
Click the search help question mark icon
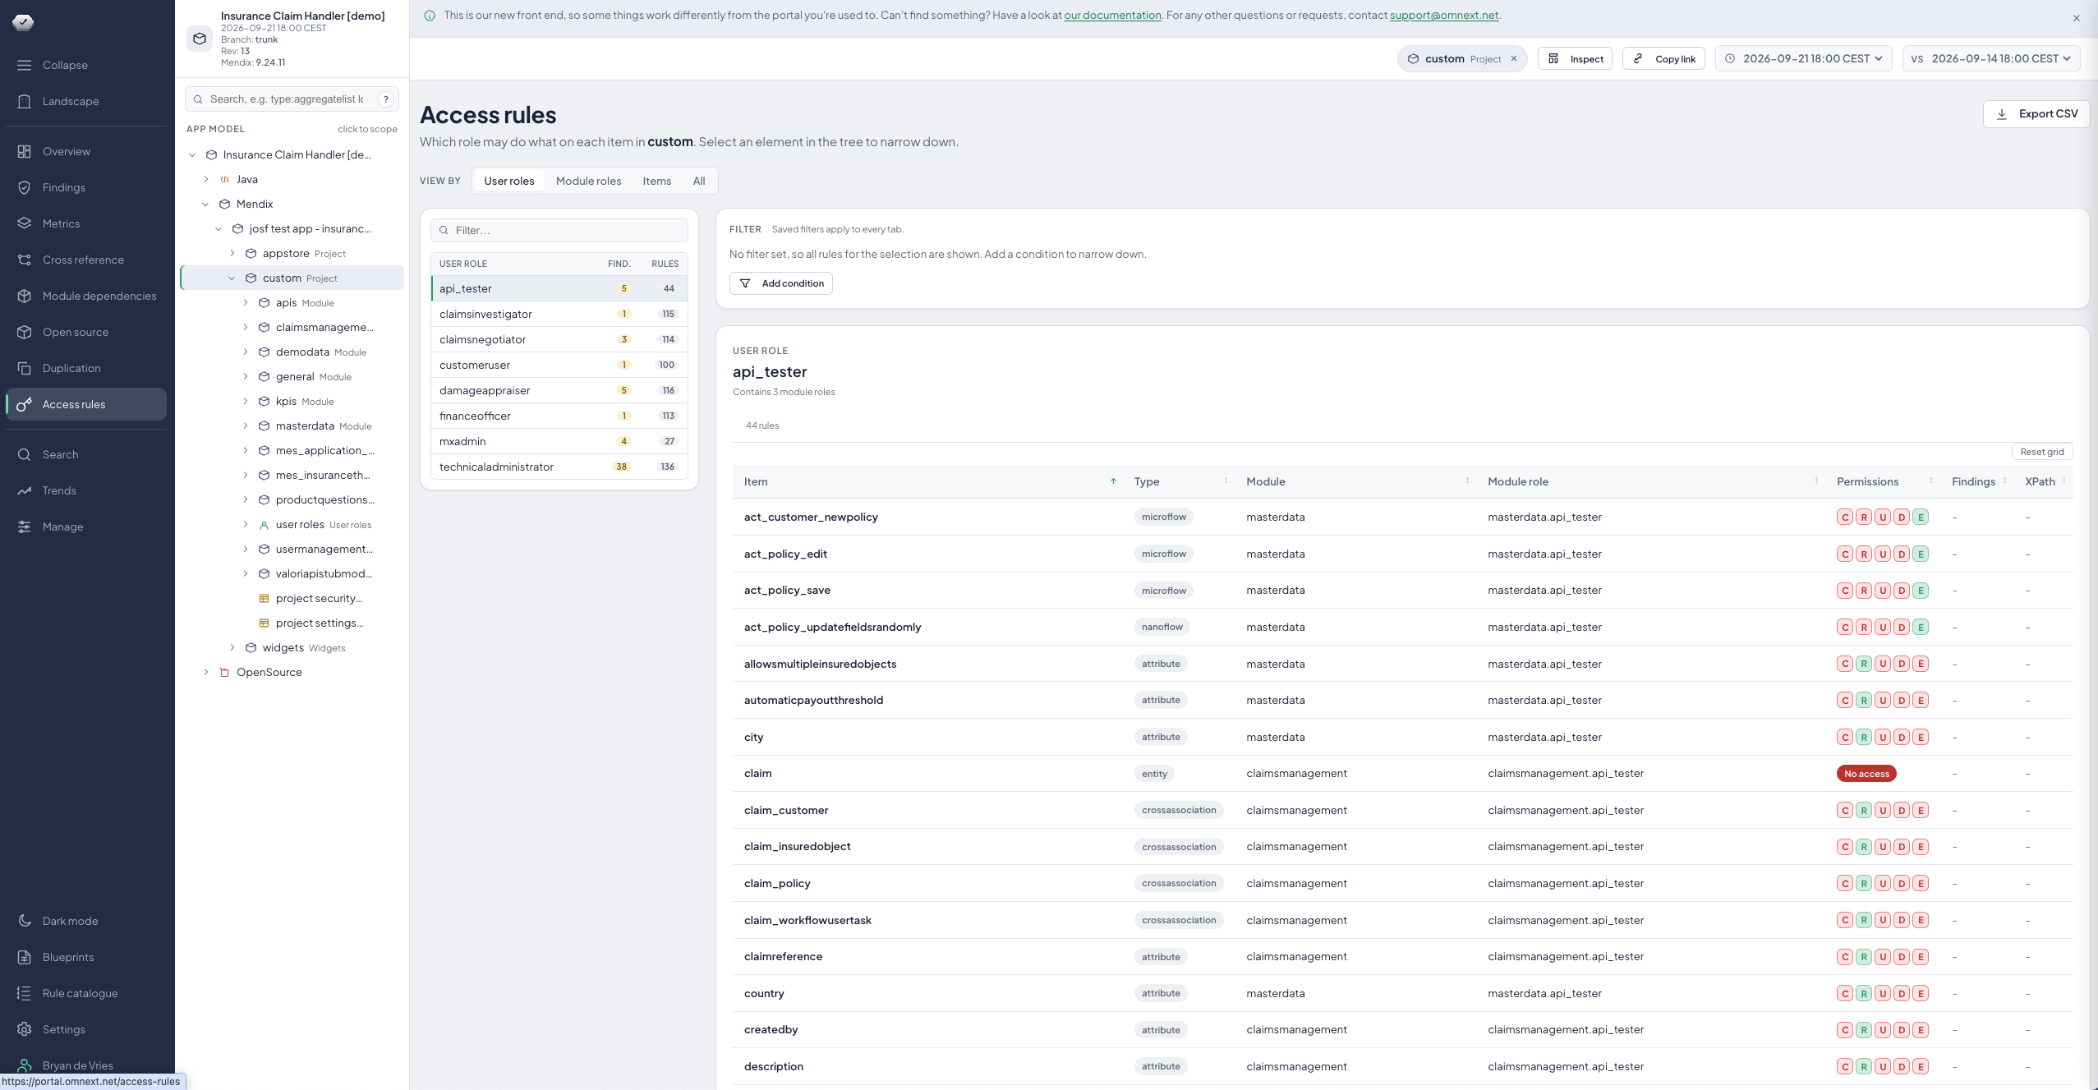click(x=385, y=99)
